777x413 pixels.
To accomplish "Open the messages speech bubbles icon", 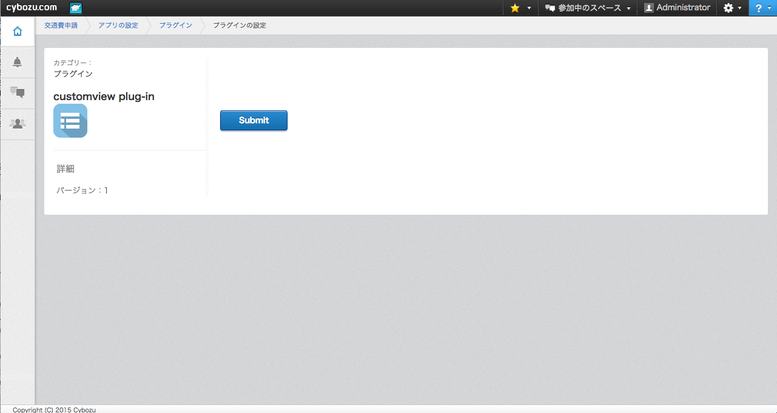I will pyautogui.click(x=18, y=93).
